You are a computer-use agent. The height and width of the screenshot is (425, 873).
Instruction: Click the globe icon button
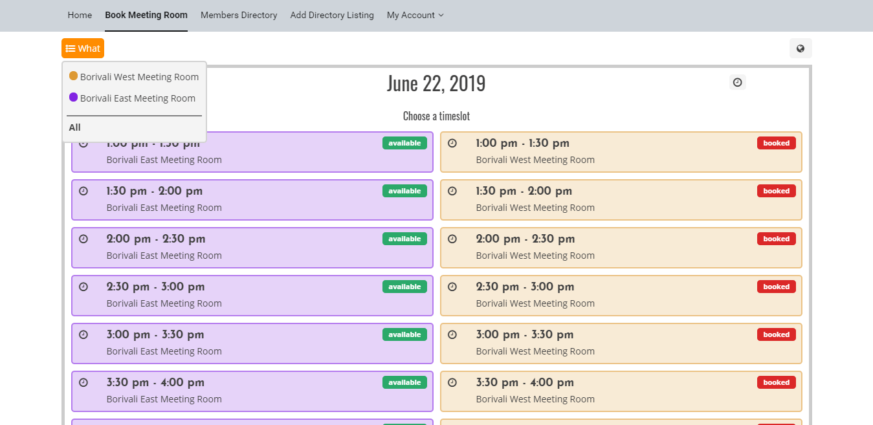coord(801,49)
